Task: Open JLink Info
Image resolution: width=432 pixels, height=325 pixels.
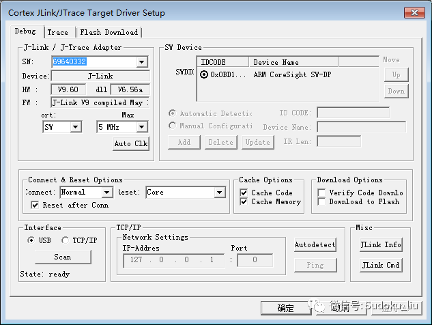Action: pyautogui.click(x=381, y=245)
